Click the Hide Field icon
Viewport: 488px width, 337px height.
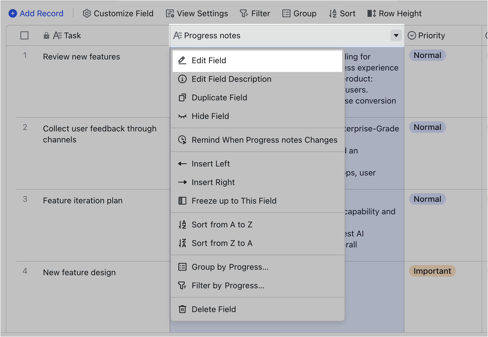click(182, 116)
